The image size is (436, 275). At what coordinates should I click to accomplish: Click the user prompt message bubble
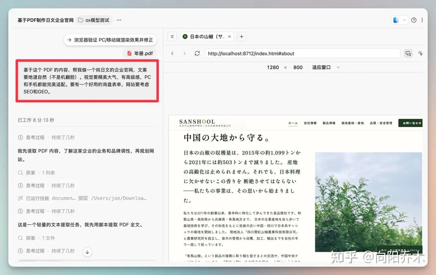(x=87, y=80)
